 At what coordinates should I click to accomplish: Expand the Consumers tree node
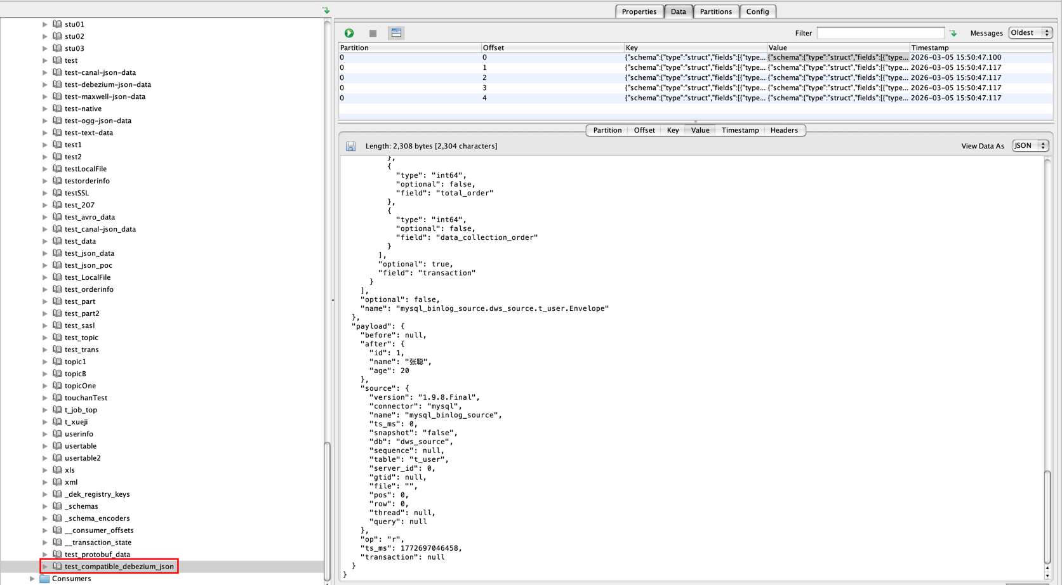32,579
